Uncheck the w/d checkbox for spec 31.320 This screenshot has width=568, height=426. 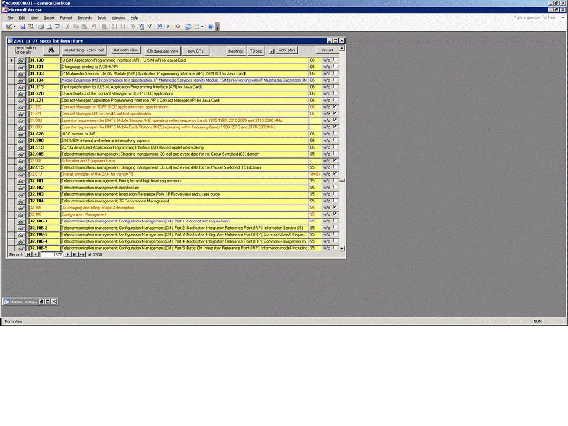coord(334,107)
